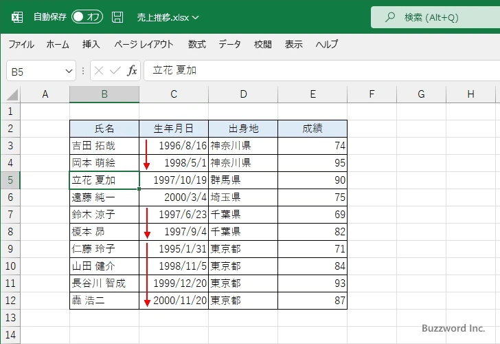Select score cell 95
This screenshot has height=344, width=500.
pos(312,163)
